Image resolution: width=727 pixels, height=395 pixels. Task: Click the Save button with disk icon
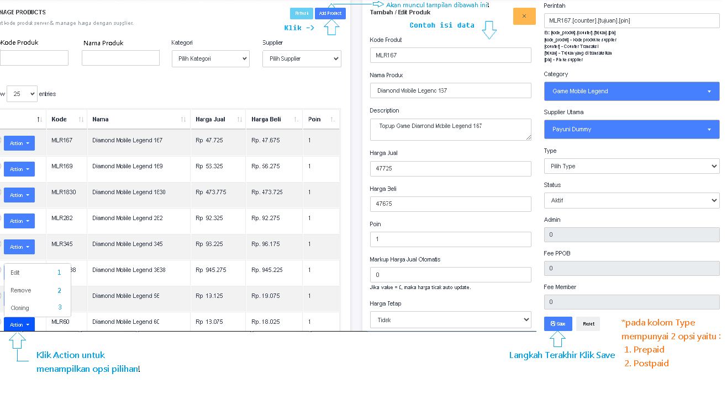pyautogui.click(x=557, y=324)
